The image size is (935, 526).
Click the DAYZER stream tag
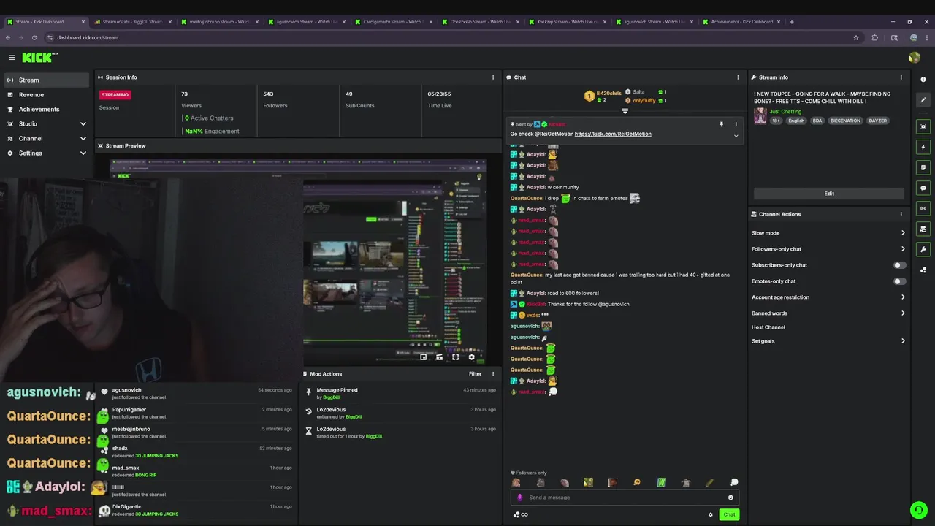point(877,121)
